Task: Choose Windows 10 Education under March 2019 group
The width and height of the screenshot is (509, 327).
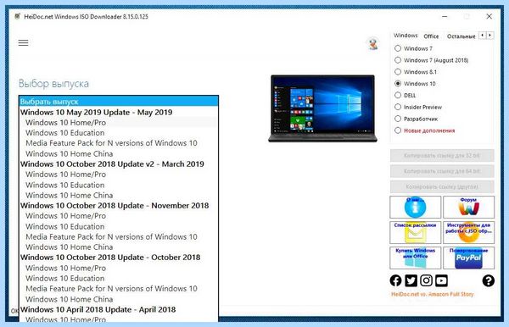Action: click(119, 185)
